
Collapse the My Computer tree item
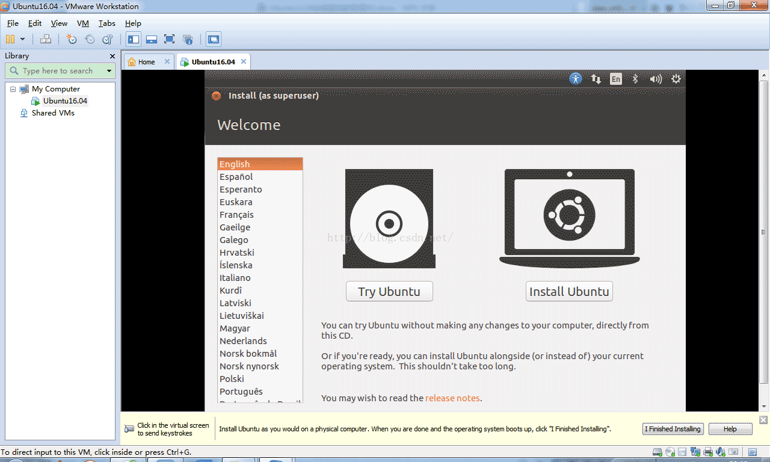pos(13,88)
